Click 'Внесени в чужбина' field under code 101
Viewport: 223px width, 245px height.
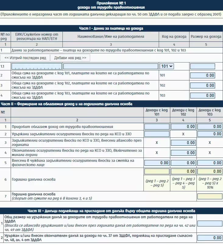point(157,163)
